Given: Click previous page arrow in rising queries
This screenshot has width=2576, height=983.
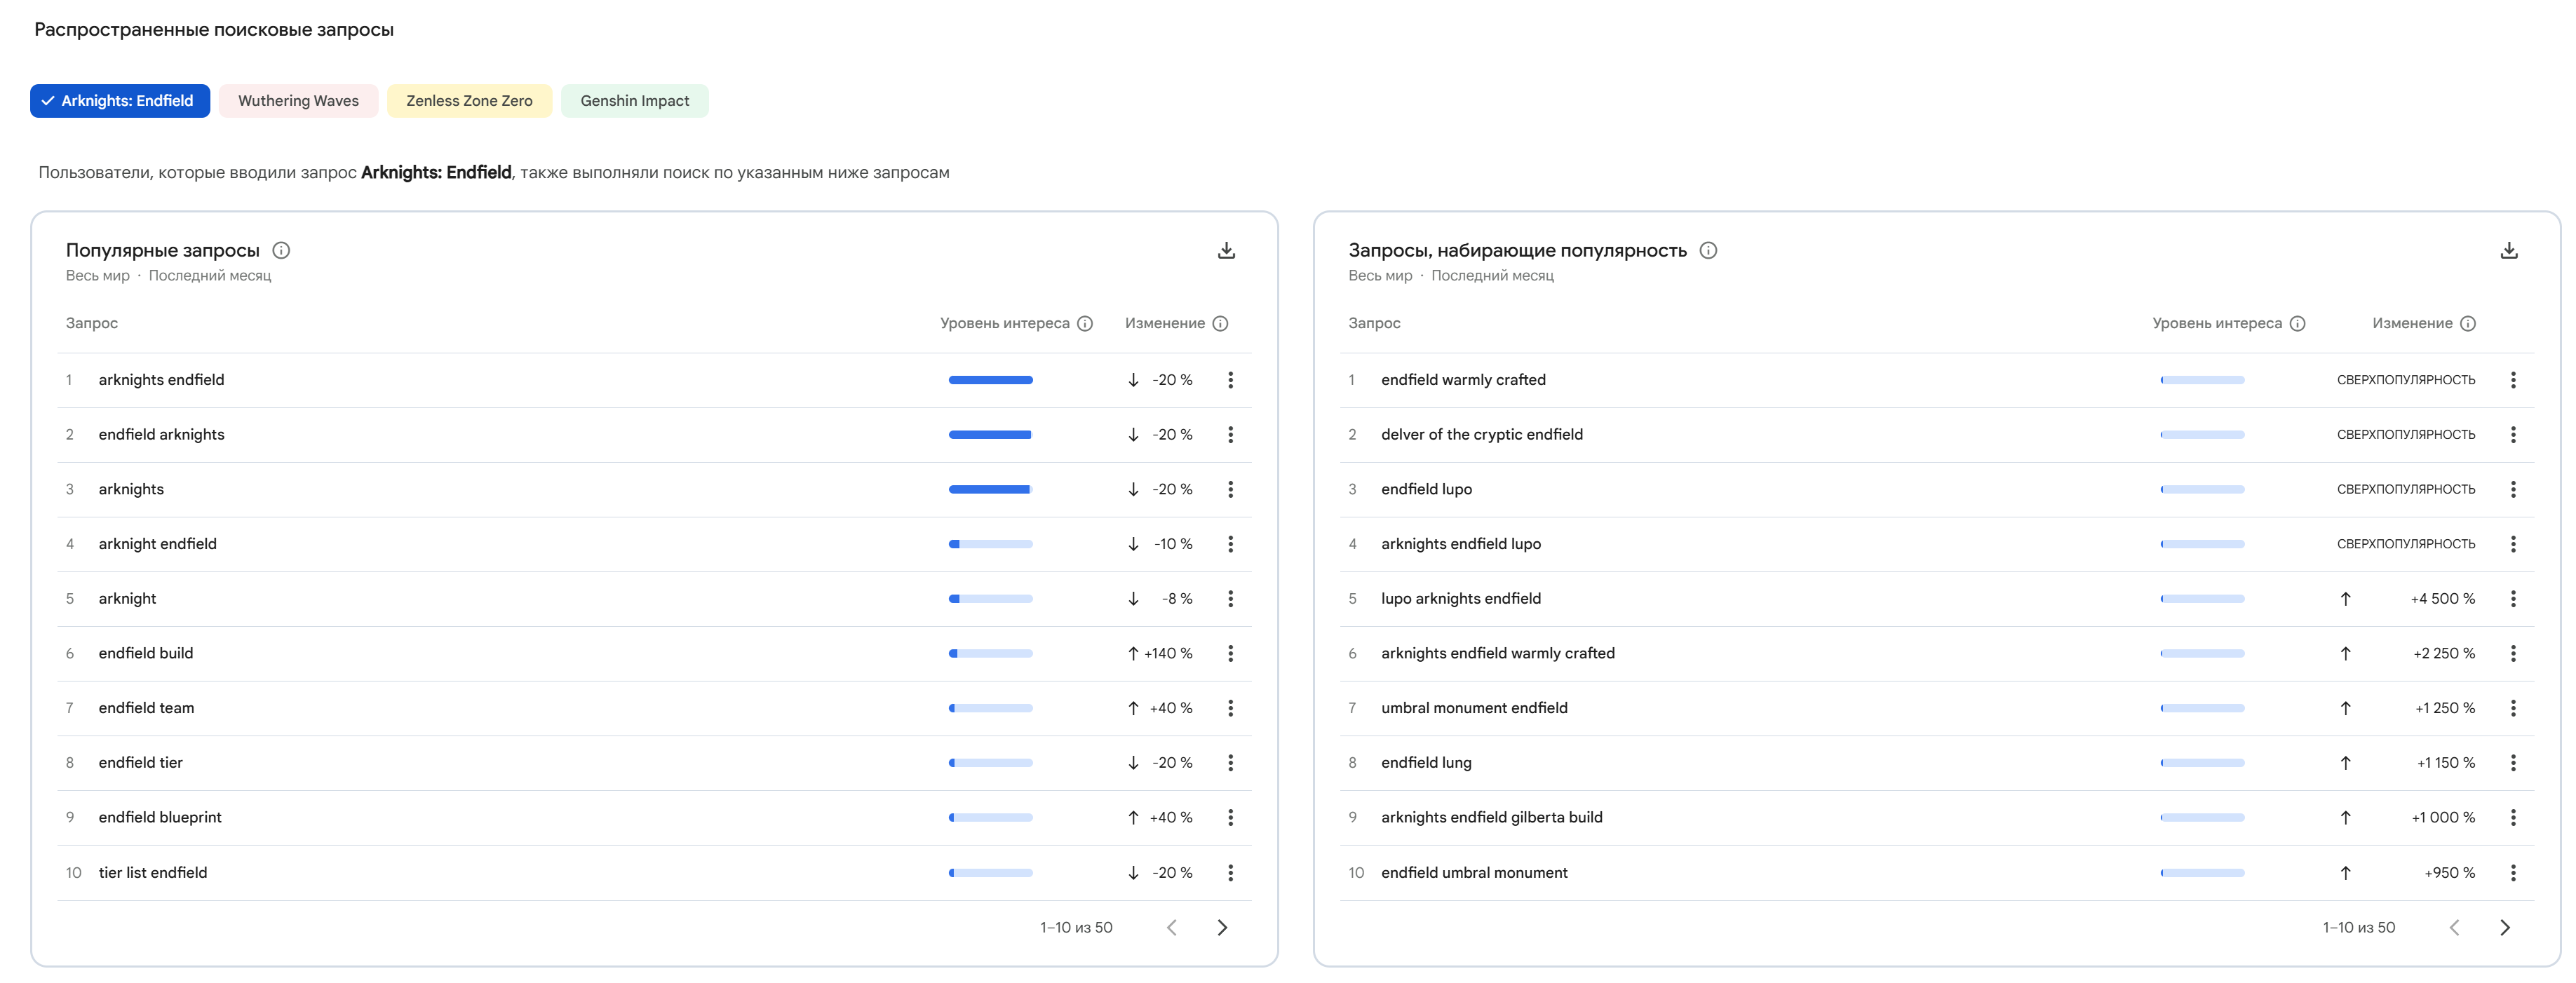Looking at the screenshot, I should click(x=2454, y=927).
